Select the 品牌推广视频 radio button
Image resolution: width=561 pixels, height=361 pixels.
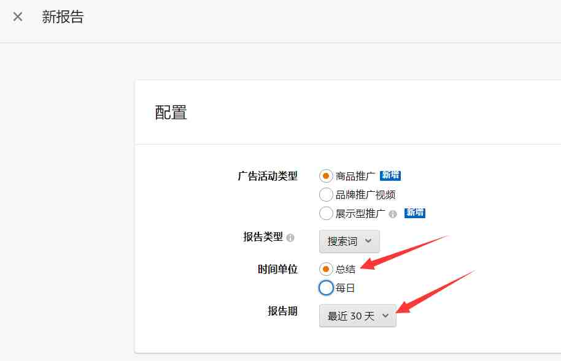coord(326,195)
